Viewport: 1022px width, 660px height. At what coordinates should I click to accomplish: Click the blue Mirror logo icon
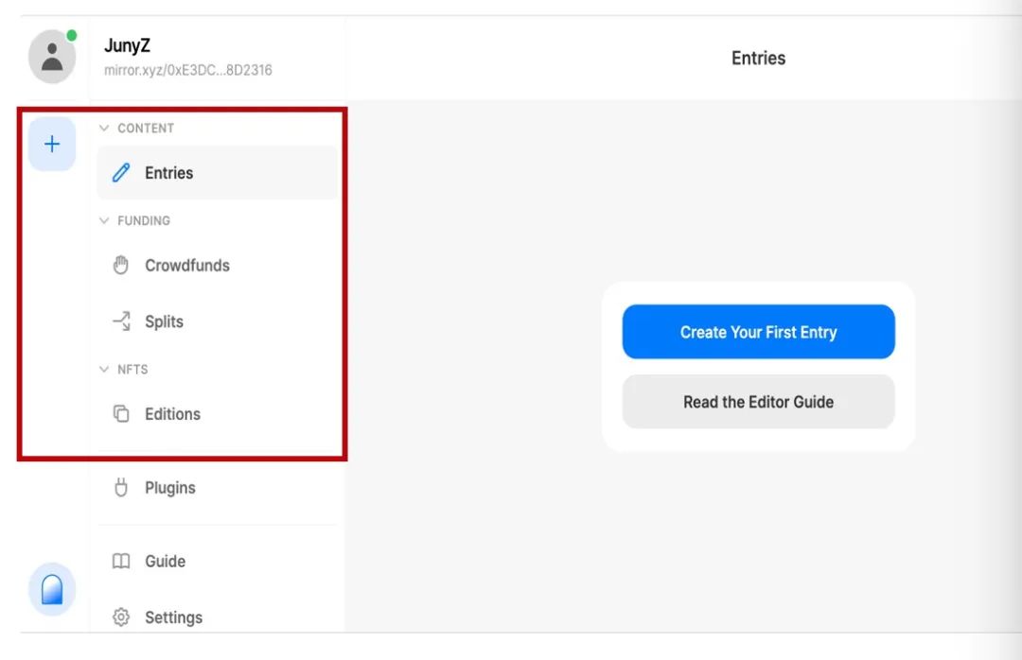pyautogui.click(x=52, y=589)
